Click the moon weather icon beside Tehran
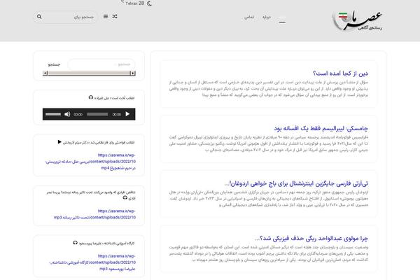420x280 pixels. [x=150, y=3]
